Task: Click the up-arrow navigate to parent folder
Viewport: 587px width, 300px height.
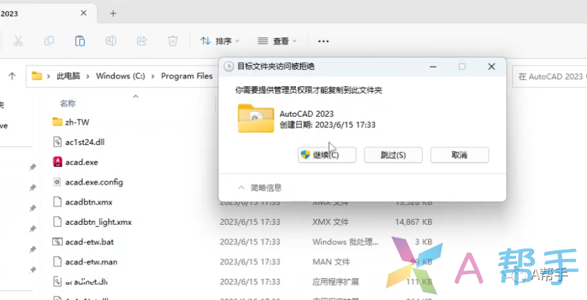Action: (12, 76)
